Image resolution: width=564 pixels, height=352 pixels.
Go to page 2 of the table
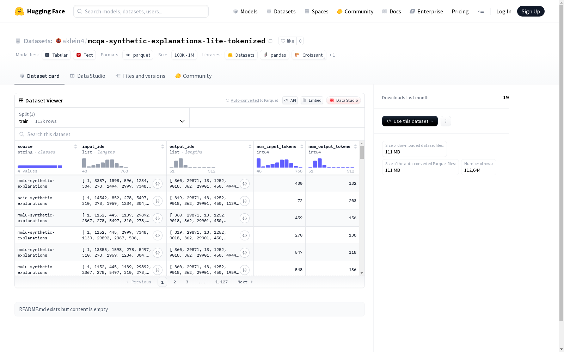coord(174,282)
